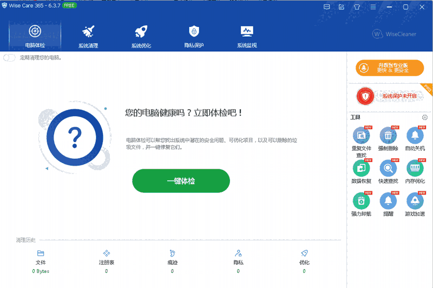Launch the 强力卸载 tool

[361, 204]
